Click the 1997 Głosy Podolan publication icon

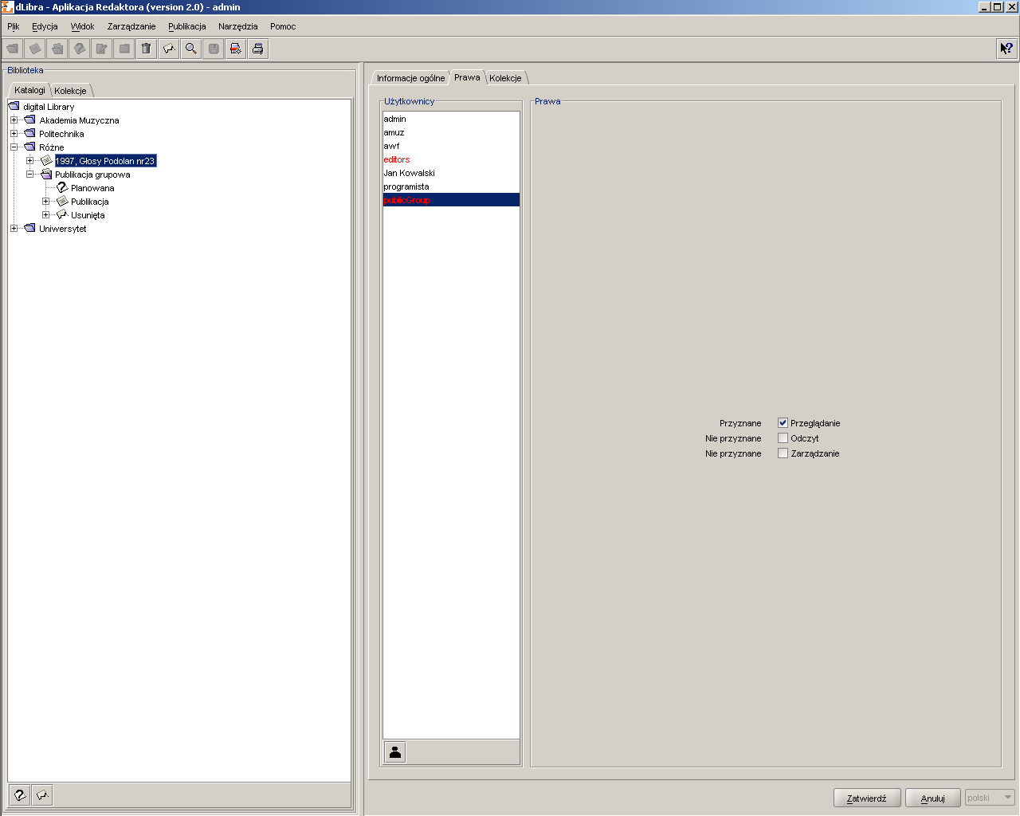click(x=46, y=160)
